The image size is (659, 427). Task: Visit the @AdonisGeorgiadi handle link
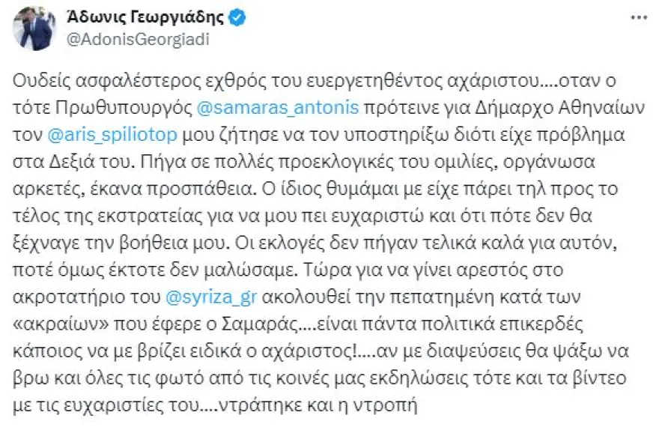point(138,40)
